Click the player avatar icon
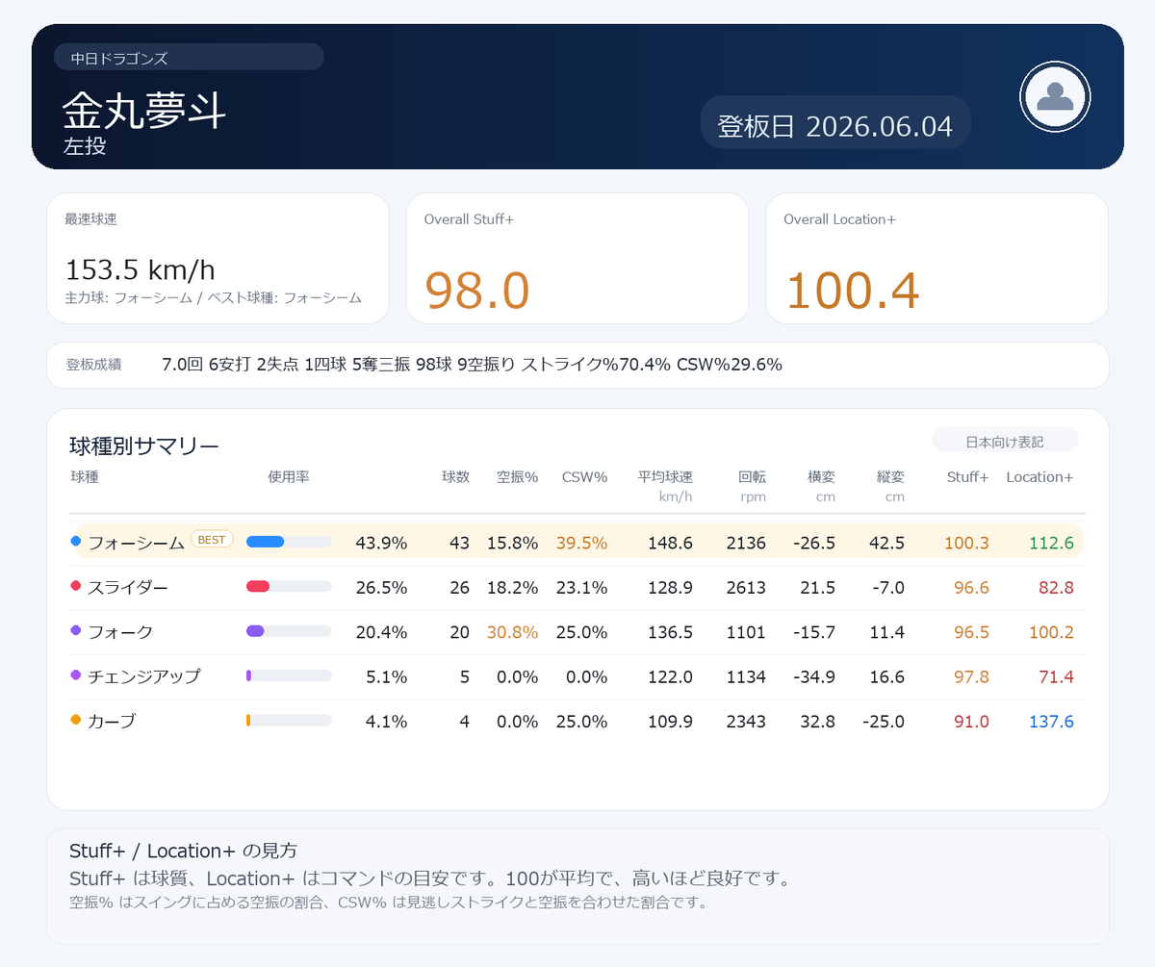This screenshot has height=967, width=1155. (1055, 96)
